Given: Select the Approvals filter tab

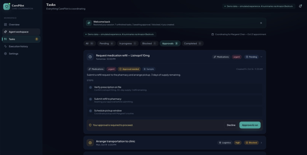Looking at the screenshot, I should 170,44.
